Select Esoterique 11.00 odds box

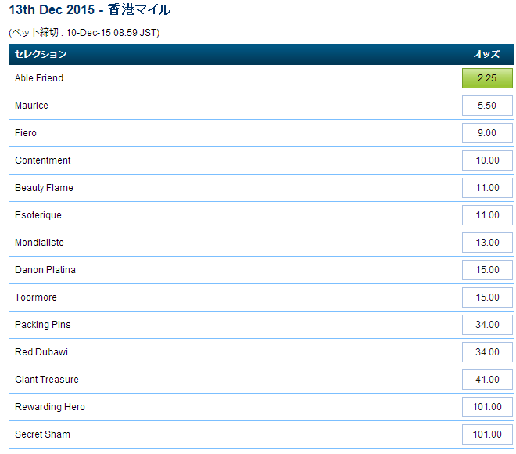(487, 215)
